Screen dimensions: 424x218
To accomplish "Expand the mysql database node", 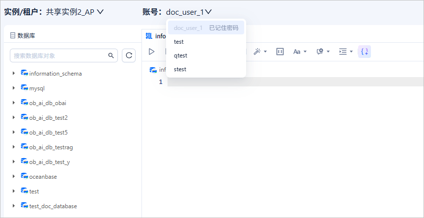I will point(14,88).
